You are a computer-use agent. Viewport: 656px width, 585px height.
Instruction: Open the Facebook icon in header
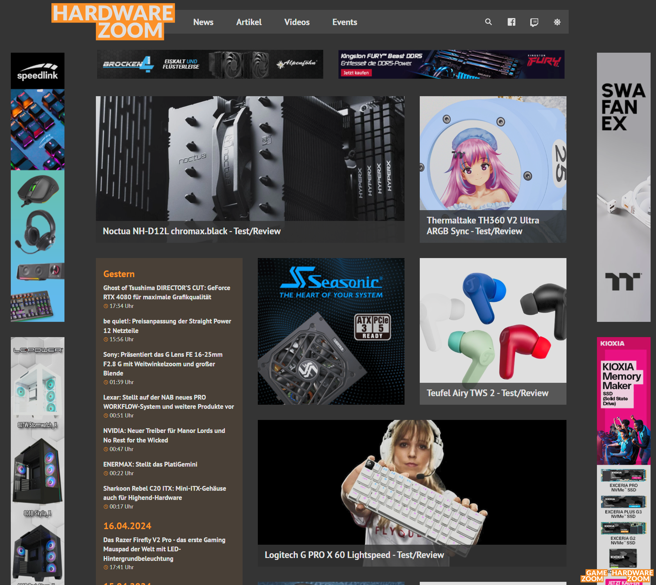coord(511,22)
